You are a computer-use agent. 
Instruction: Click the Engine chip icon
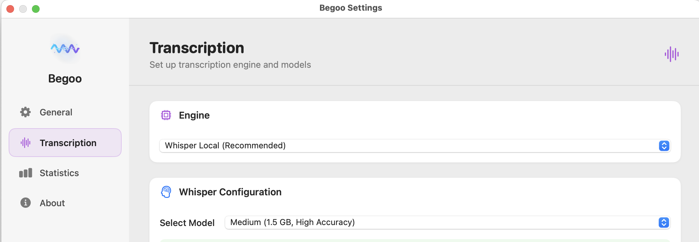click(x=166, y=115)
